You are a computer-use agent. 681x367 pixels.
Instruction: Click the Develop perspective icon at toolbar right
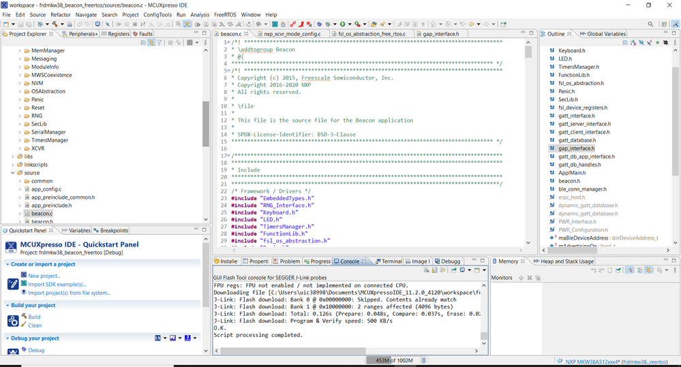tap(676, 24)
